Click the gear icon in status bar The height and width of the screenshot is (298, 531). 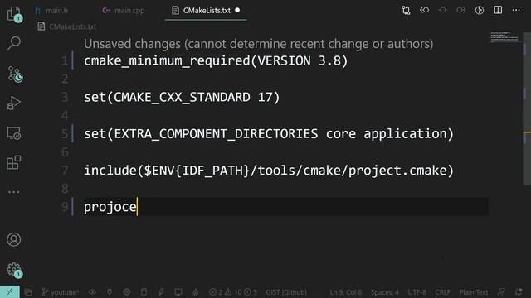127,292
